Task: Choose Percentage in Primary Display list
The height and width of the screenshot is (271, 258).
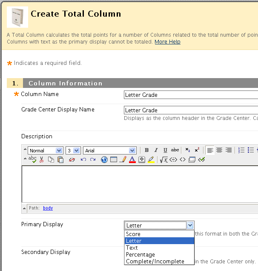Action: [159, 254]
